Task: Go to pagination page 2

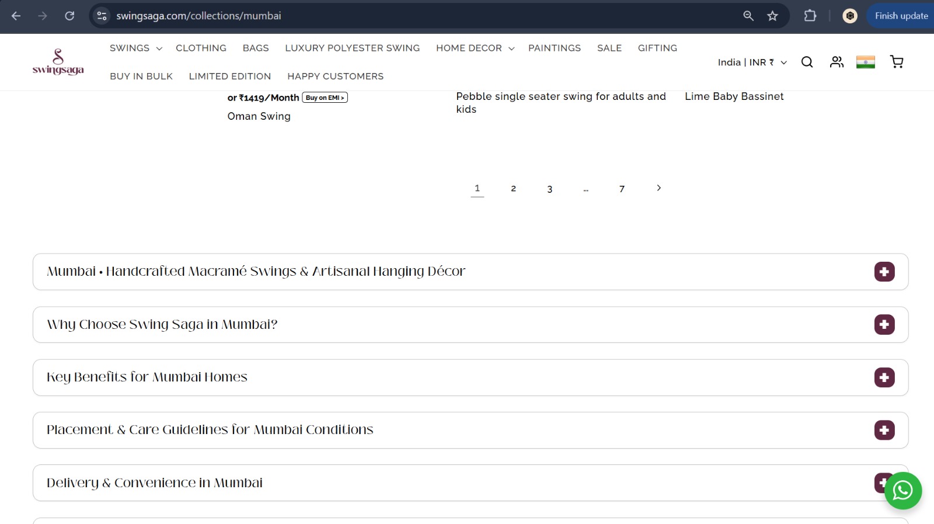Action: [514, 188]
